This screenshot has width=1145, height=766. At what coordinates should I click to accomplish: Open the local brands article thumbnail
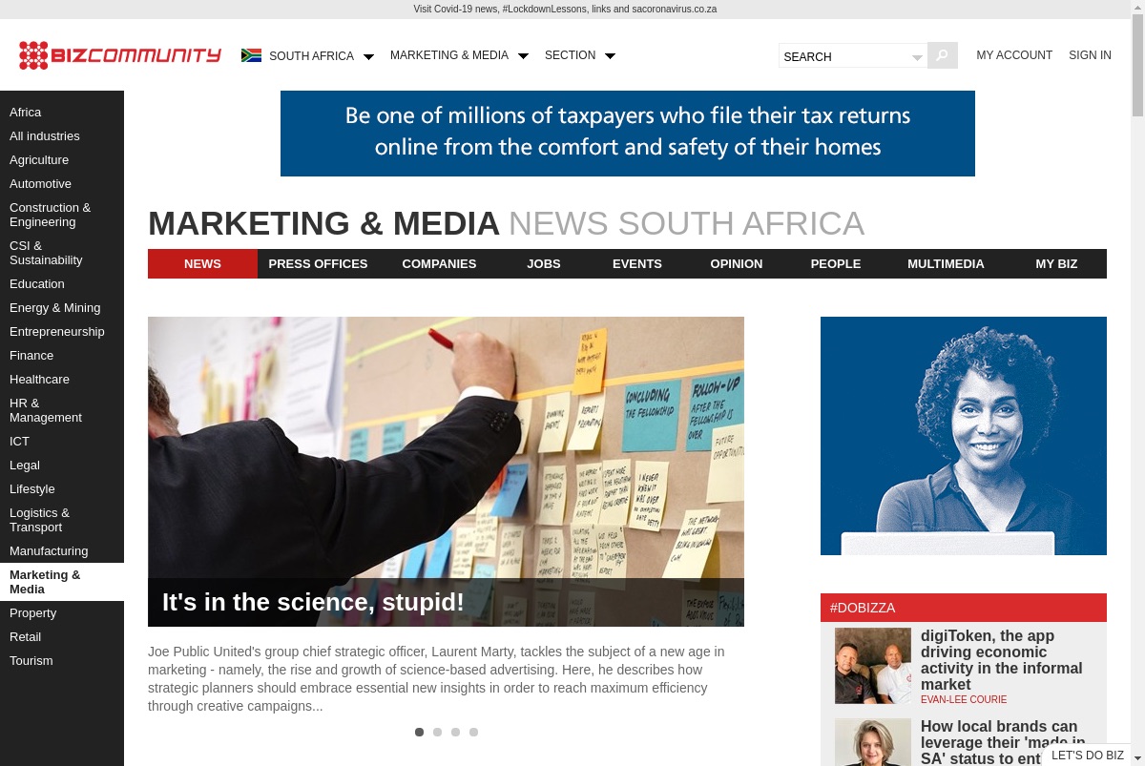[873, 742]
